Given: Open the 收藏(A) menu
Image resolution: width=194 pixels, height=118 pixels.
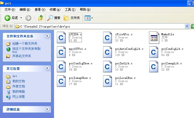Looking at the screenshot, I should click(55, 10).
